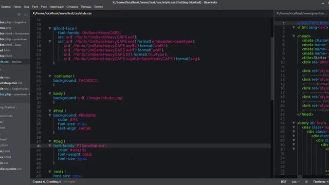
Task: Open the Навигация menu
Action: click(57, 7)
